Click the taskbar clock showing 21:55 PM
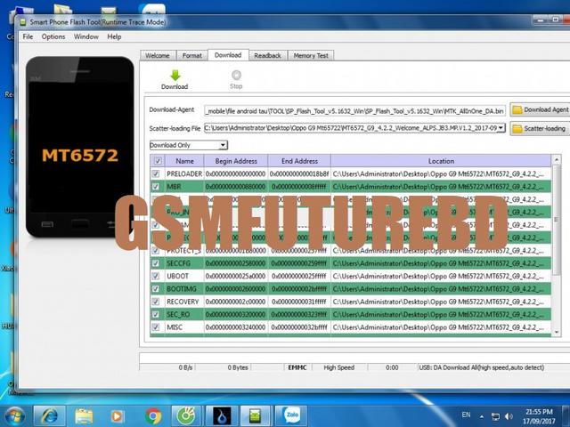 [539, 416]
